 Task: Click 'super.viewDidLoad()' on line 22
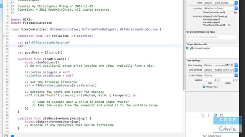(x=42, y=62)
